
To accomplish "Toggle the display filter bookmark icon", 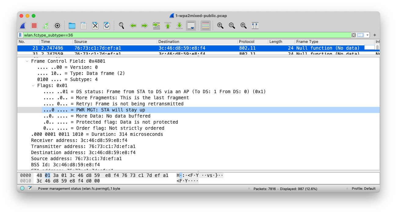I will pyautogui.click(x=20, y=35).
